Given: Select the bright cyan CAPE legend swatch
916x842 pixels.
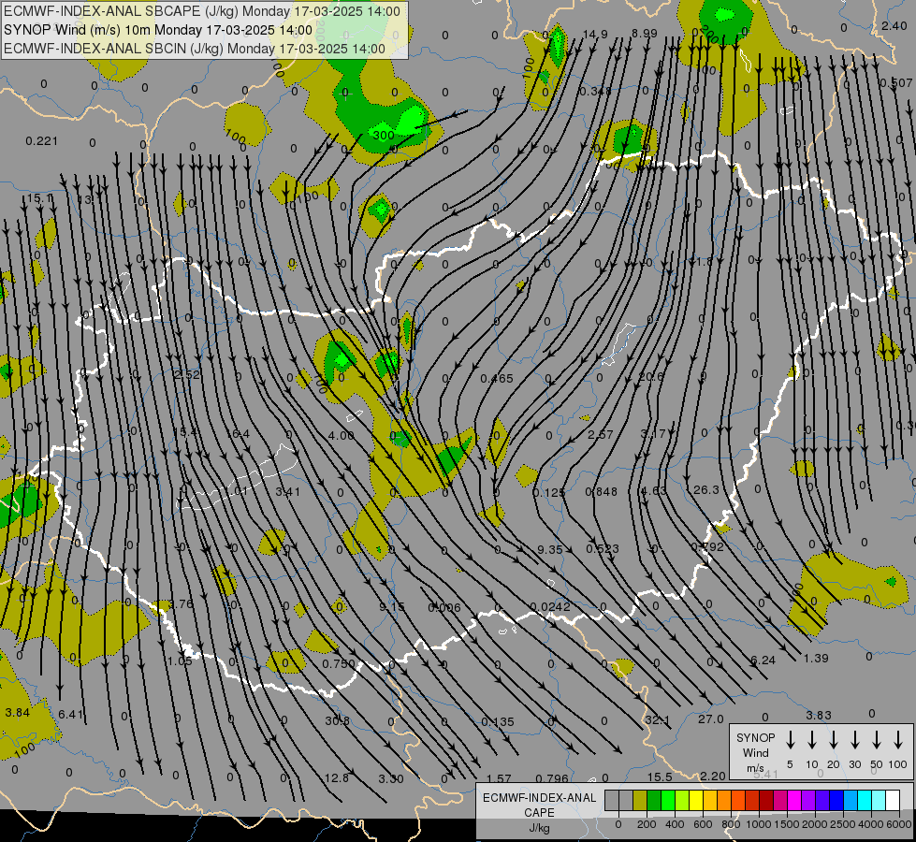Looking at the screenshot, I should [x=864, y=801].
